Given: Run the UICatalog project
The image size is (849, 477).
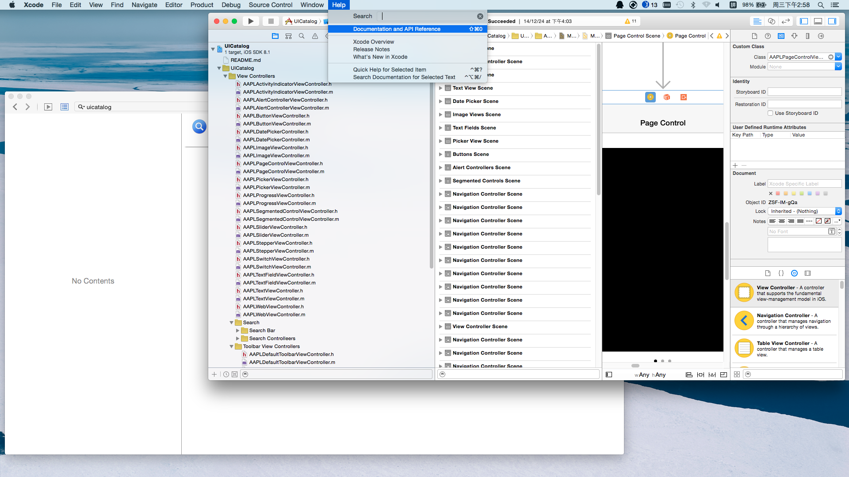Looking at the screenshot, I should [251, 21].
